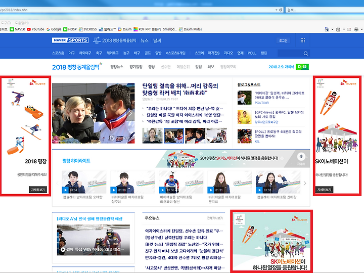Open the home button dropdown arrow
This screenshot has height=273, width=364.
(x=332, y=29)
